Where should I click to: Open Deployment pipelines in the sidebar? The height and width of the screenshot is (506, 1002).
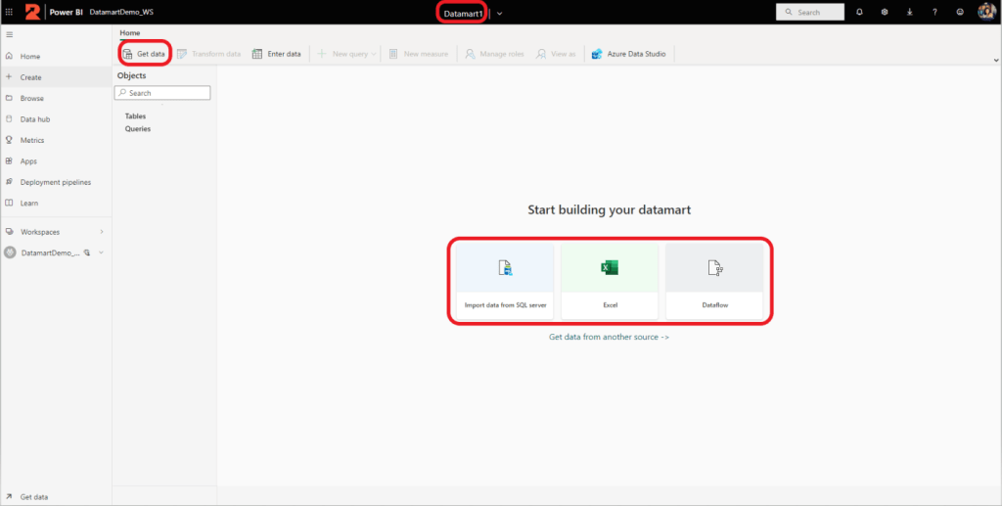click(x=55, y=182)
